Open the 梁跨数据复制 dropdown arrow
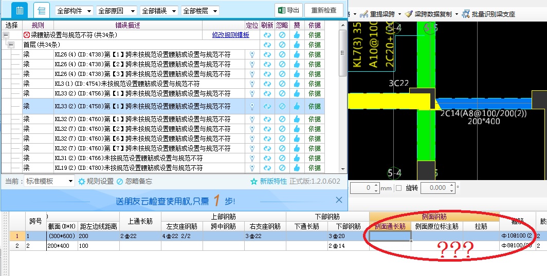547x276 pixels. 457,14
